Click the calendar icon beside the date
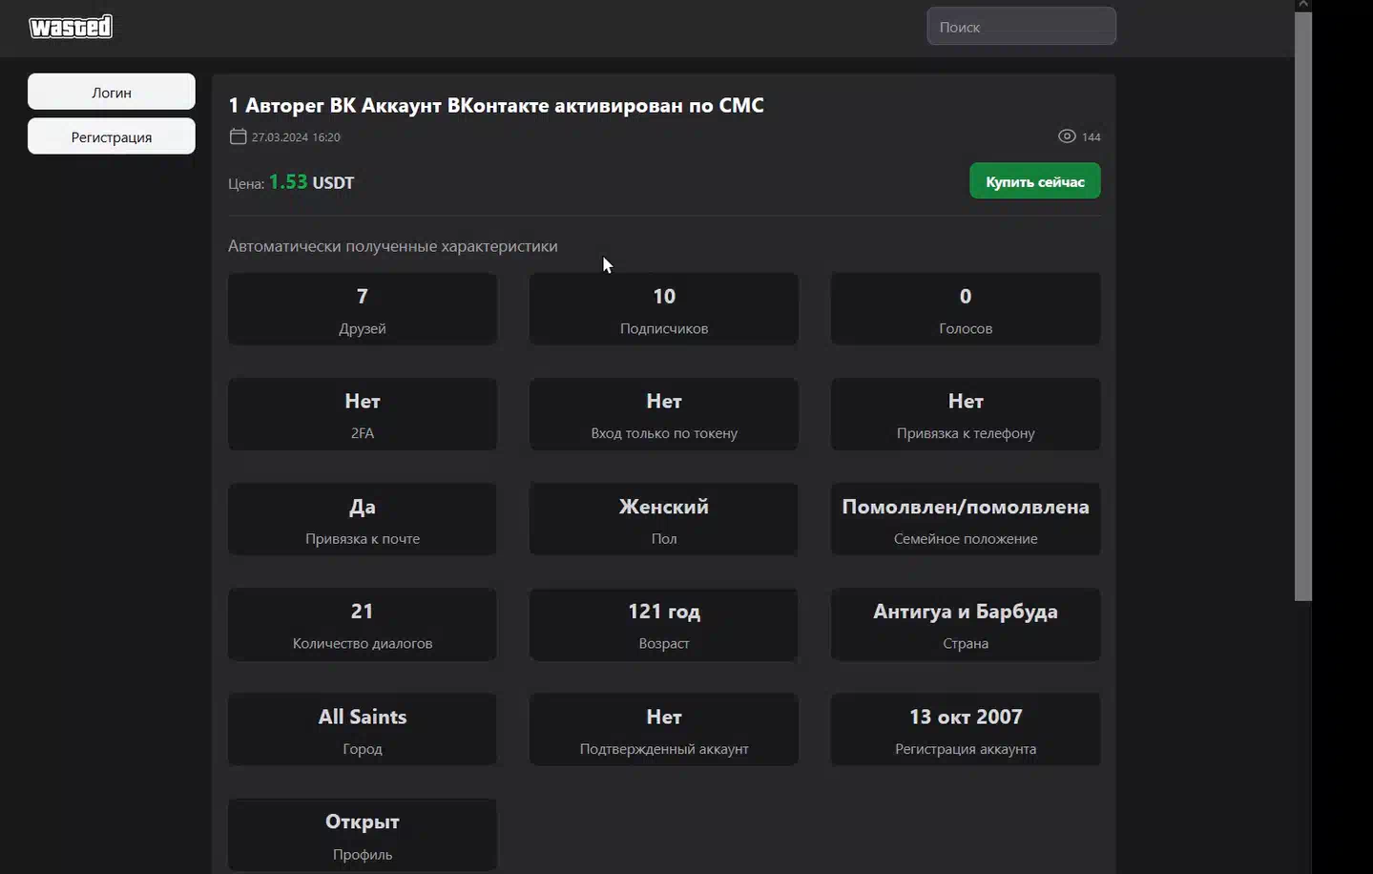The width and height of the screenshot is (1373, 874). (x=238, y=136)
